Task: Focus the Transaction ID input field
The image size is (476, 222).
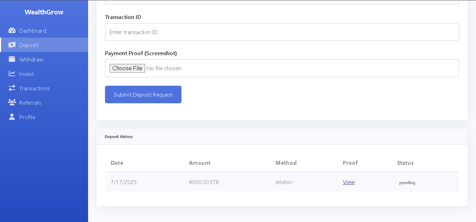Action: coord(282,32)
